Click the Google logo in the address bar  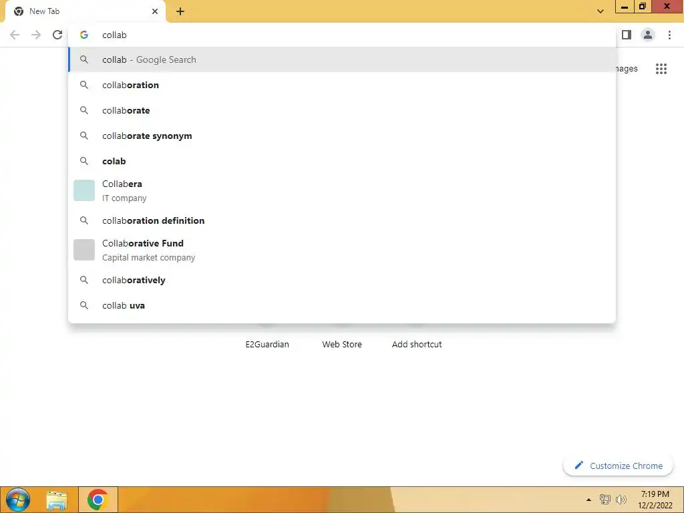84,35
